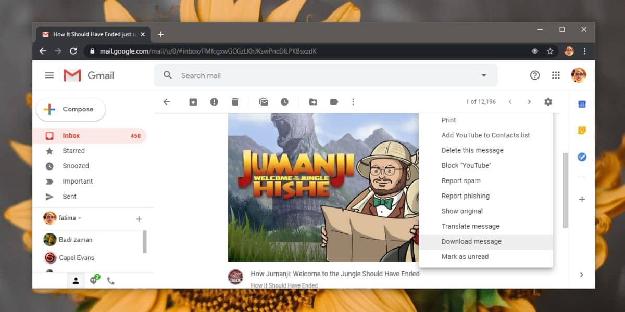Image resolution: width=625 pixels, height=312 pixels.
Task: Click the Search mail field
Action: (x=326, y=75)
